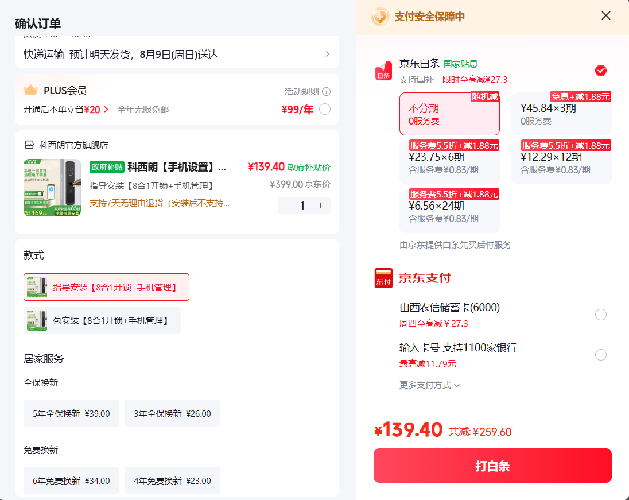Viewport: 629px width, 500px height.
Task: Click the red 打白条 pay button
Action: [x=492, y=466]
